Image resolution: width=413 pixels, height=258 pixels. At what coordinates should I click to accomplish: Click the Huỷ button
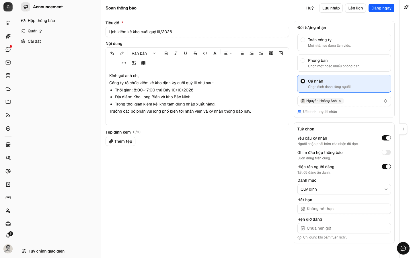click(x=310, y=8)
